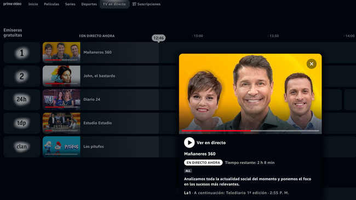Click the Estudio Estadio program title
The width and height of the screenshot is (356, 200).
coord(97,123)
